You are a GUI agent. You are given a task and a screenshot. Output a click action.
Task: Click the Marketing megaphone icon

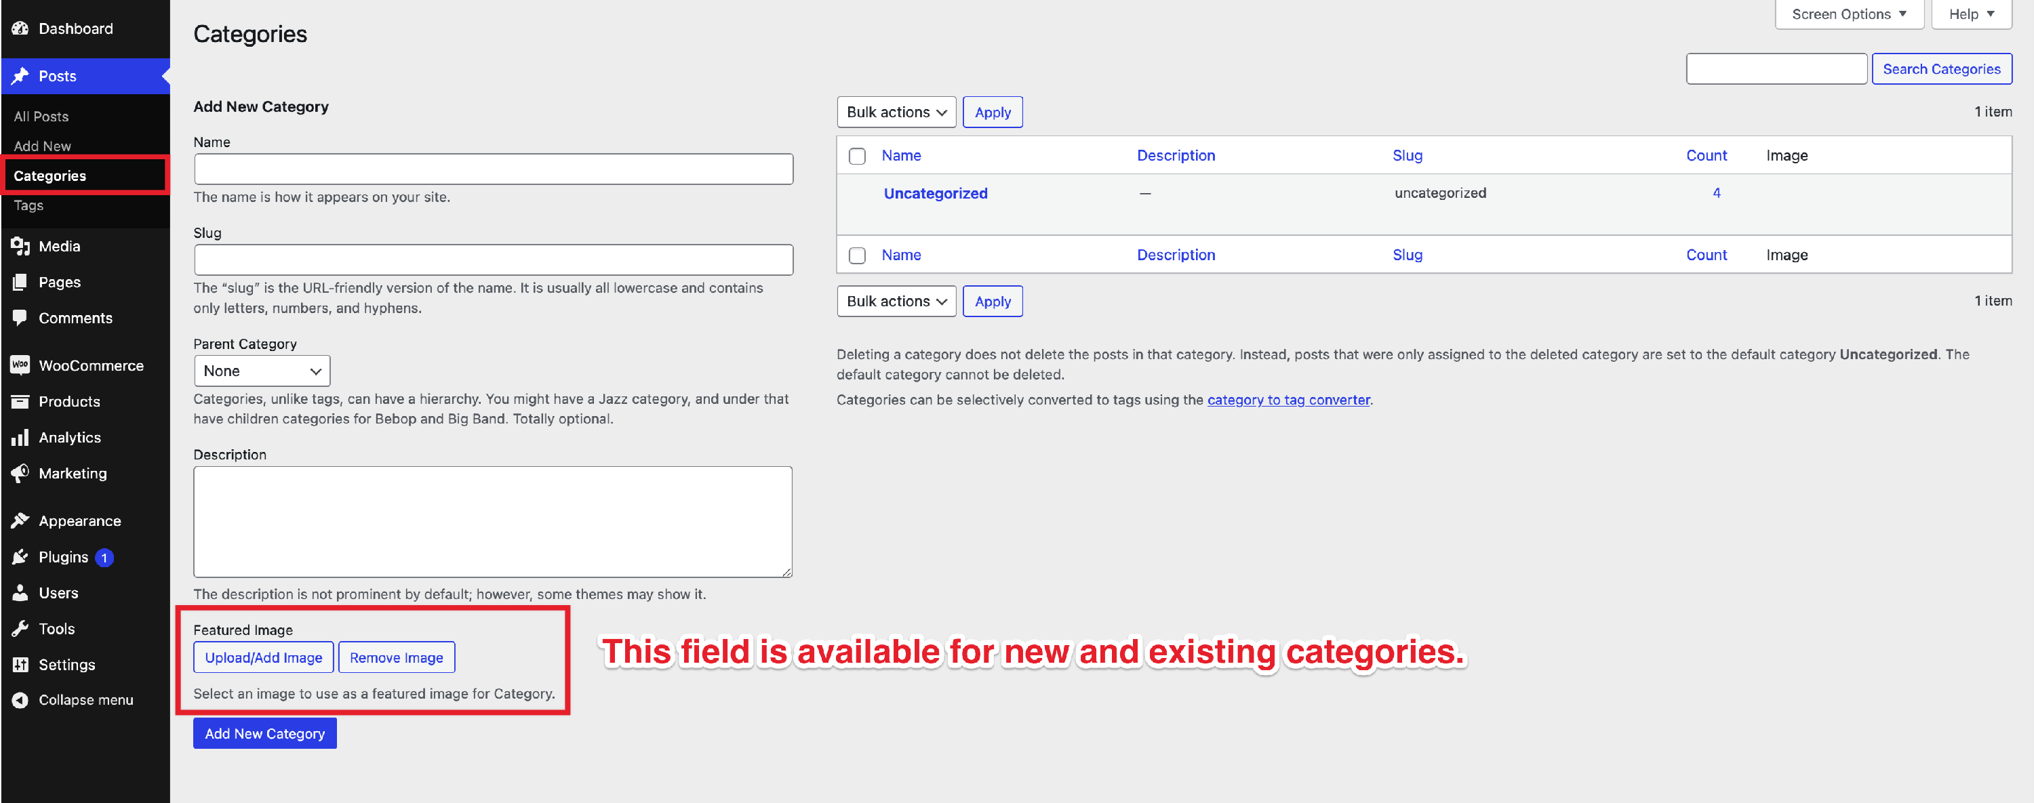(x=20, y=473)
